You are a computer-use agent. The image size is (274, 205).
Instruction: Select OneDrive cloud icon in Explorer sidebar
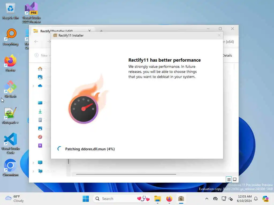click(40, 86)
